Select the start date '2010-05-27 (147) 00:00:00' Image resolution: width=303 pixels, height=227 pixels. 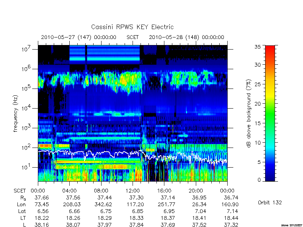[x=79, y=37]
